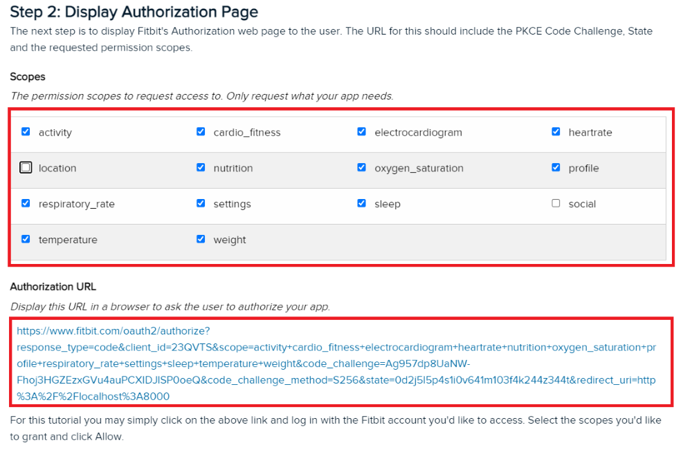The height and width of the screenshot is (454, 692).
Task: Click the 'Only request what your app needs' text
Action: coord(310,96)
